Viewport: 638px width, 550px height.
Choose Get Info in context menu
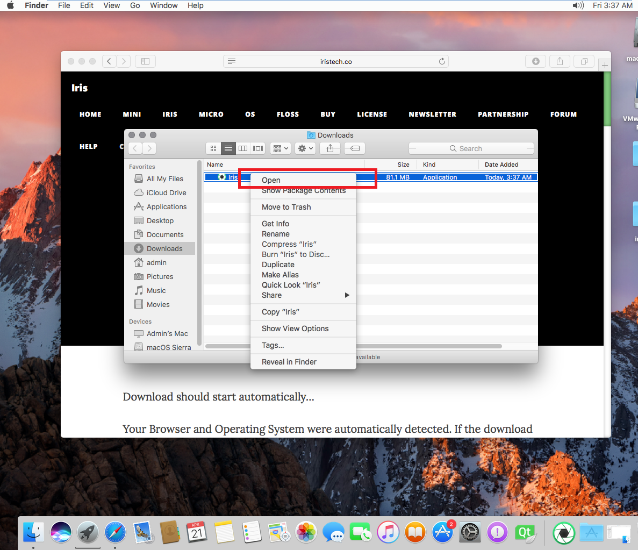(x=304, y=224)
